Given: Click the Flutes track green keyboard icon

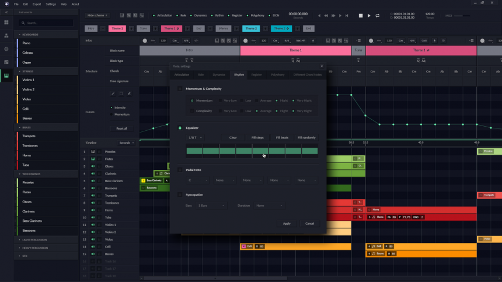Looking at the screenshot, I should point(93,159).
